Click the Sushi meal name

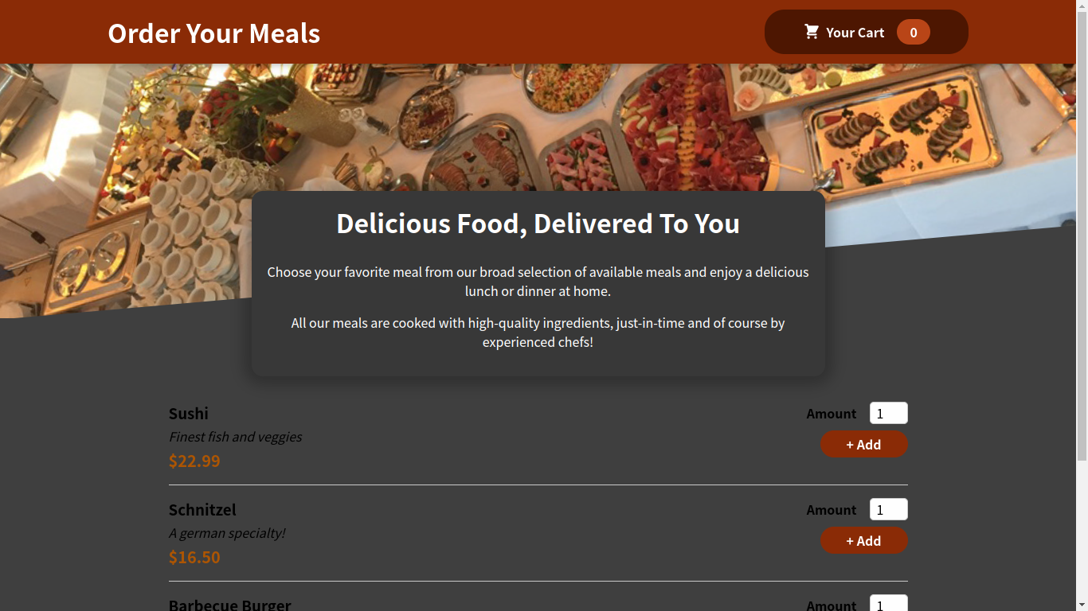[x=189, y=414]
